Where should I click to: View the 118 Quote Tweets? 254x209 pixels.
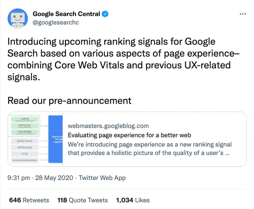83,200
